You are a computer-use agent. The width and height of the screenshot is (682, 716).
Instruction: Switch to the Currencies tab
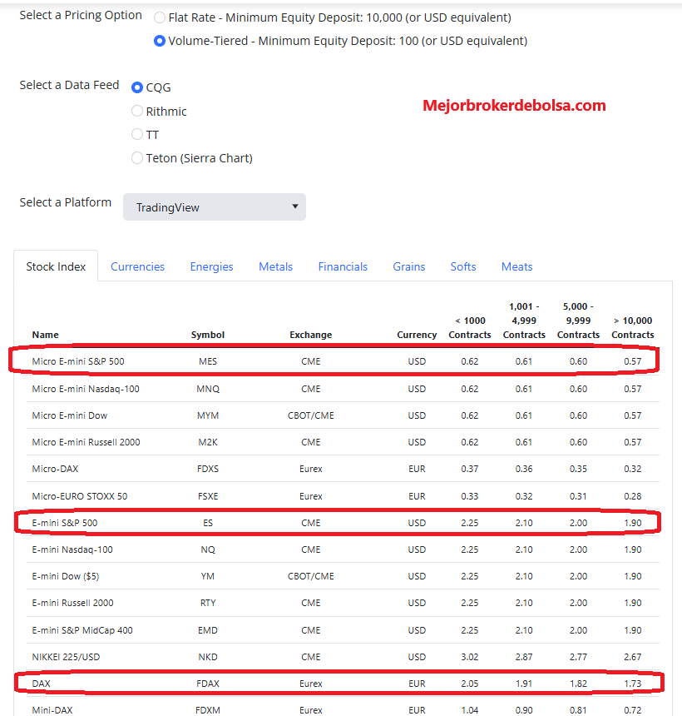click(137, 266)
